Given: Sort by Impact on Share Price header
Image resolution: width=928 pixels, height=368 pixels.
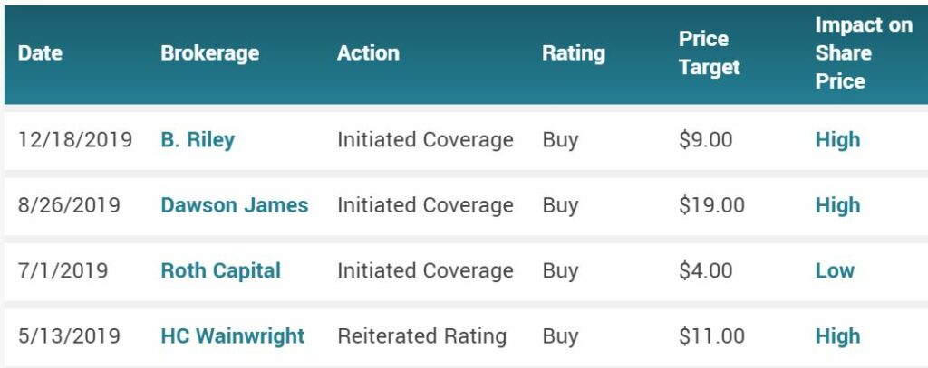Looking at the screenshot, I should point(864,53).
